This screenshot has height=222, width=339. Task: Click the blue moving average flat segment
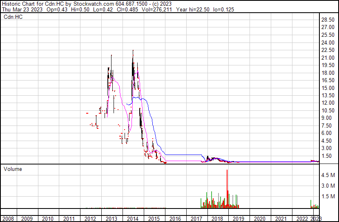[184, 155]
